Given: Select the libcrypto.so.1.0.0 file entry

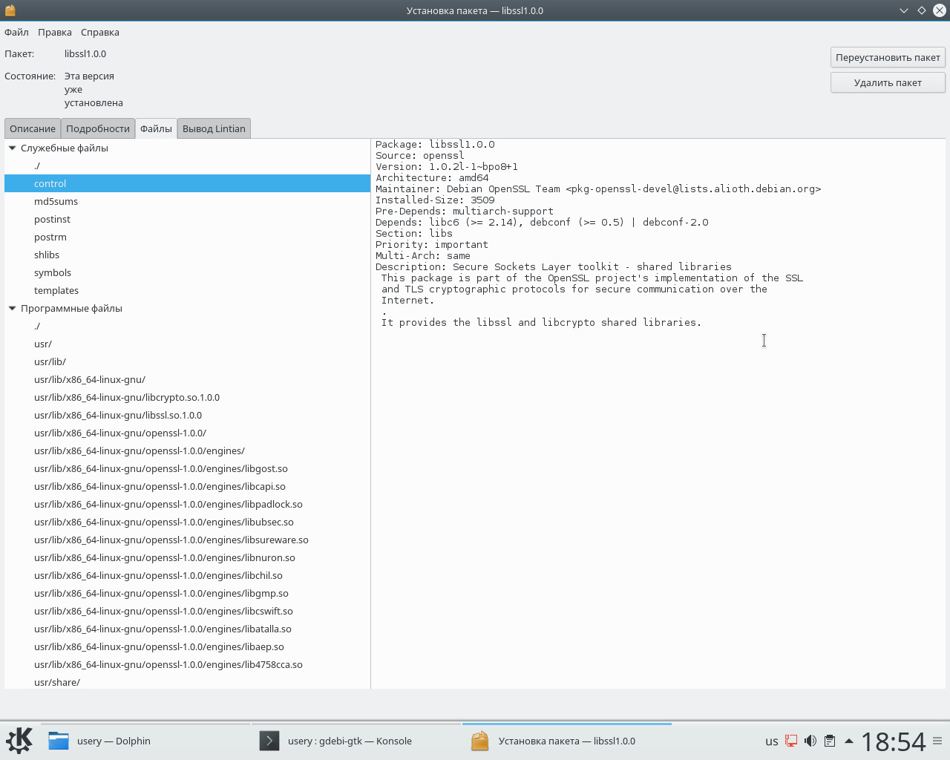Looking at the screenshot, I should pyautogui.click(x=187, y=397).
